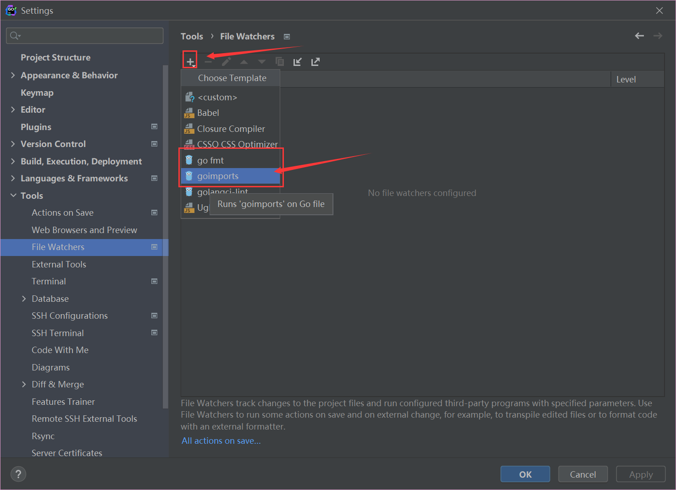
Task: Select Actions on Save under Tools
Action: 62,212
